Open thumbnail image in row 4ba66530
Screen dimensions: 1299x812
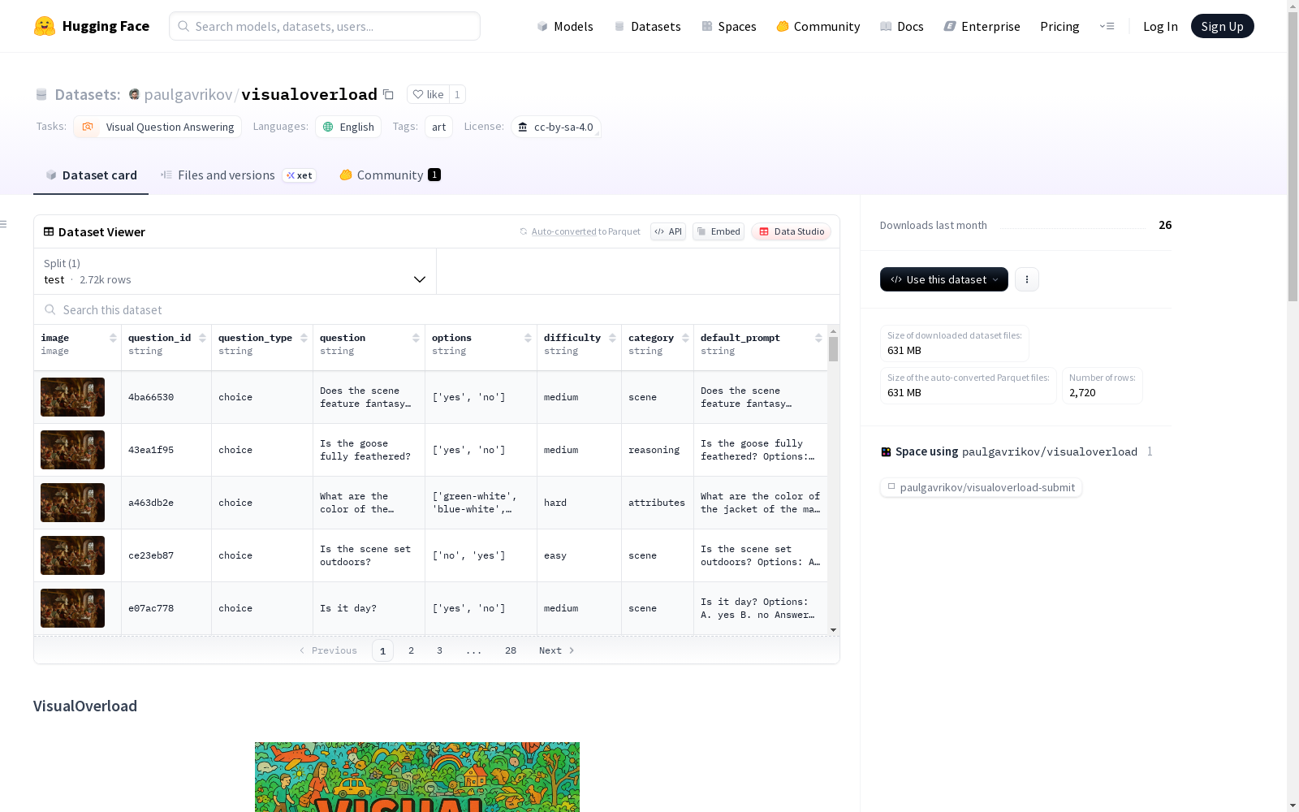[72, 397]
